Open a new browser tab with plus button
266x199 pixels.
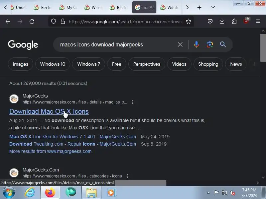(199, 7)
